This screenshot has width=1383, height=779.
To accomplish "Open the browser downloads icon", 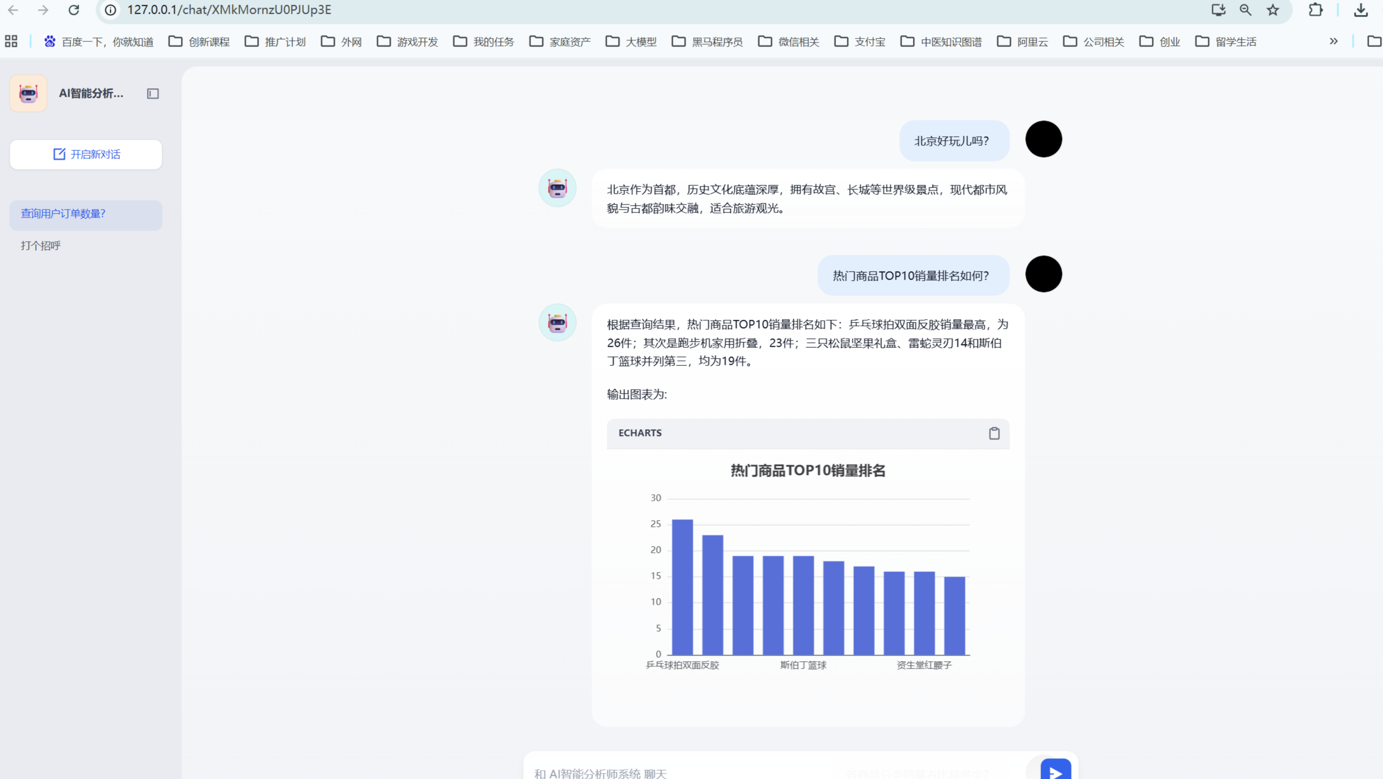I will (x=1360, y=10).
